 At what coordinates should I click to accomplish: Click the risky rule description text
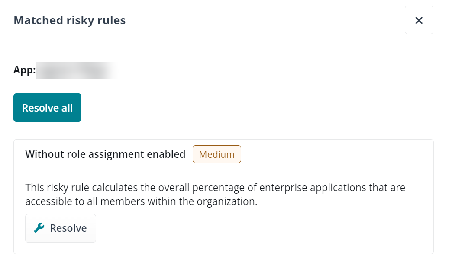(x=215, y=194)
